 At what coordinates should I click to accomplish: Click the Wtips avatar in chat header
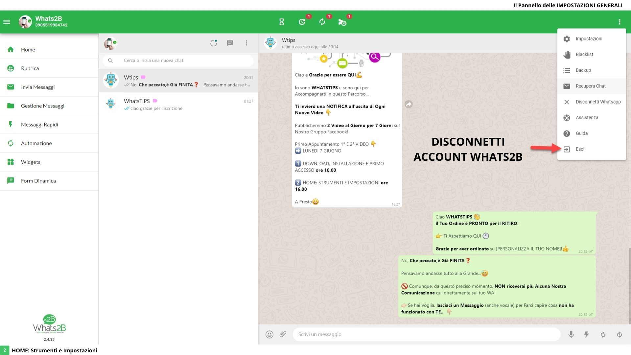[x=271, y=43]
